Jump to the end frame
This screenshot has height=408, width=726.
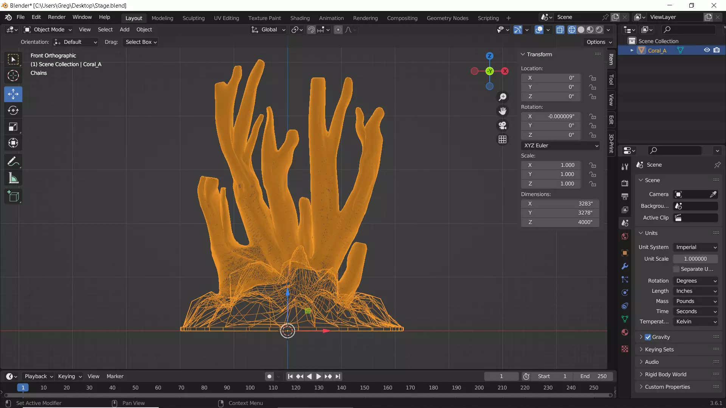(x=338, y=376)
